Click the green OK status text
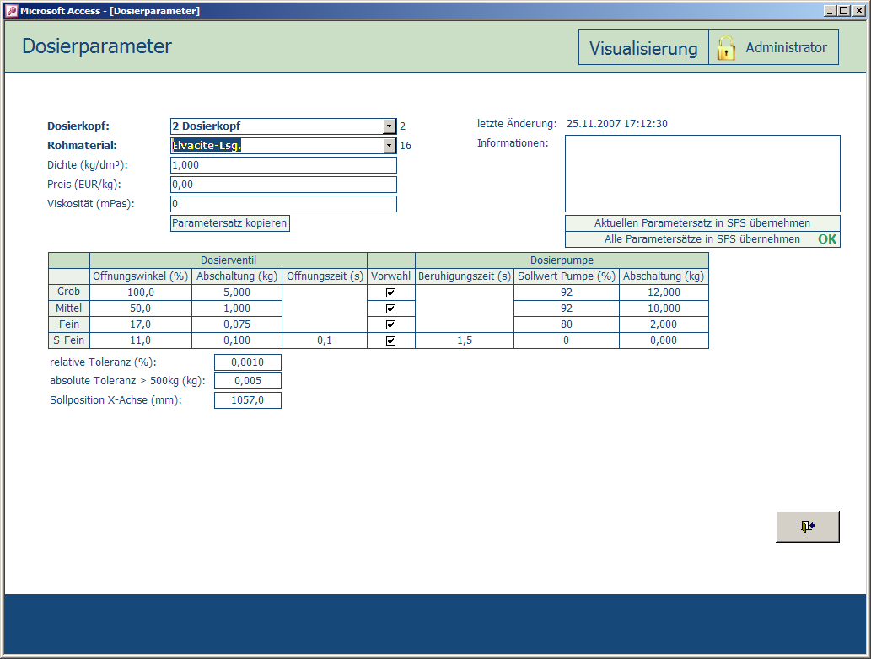This screenshot has width=871, height=659. tap(827, 239)
